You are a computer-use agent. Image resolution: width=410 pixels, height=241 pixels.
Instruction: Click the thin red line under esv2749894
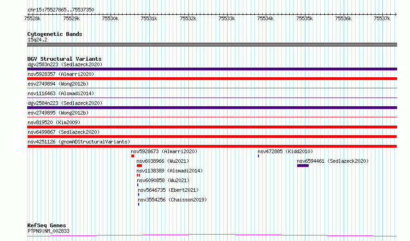(x=212, y=88)
